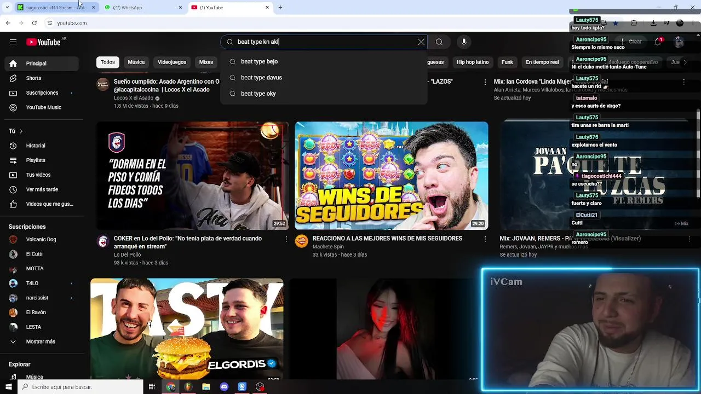Play the ElGordis burger video thumbnail

(x=187, y=328)
